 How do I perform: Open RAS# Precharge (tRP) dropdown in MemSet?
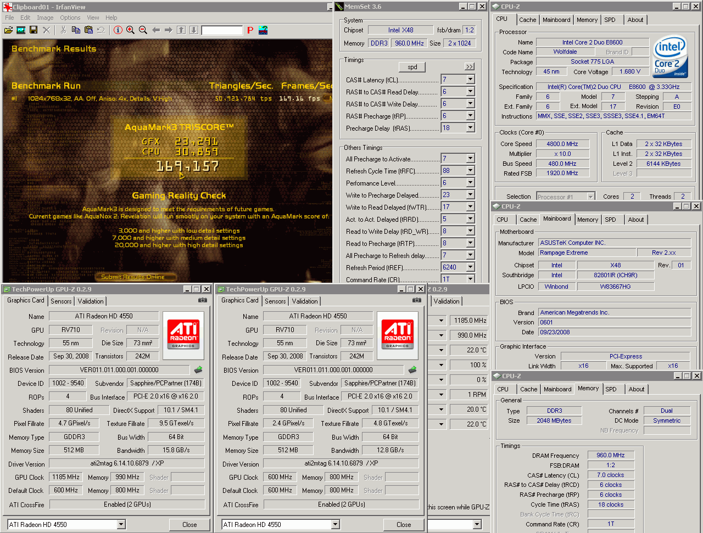pyautogui.click(x=470, y=116)
